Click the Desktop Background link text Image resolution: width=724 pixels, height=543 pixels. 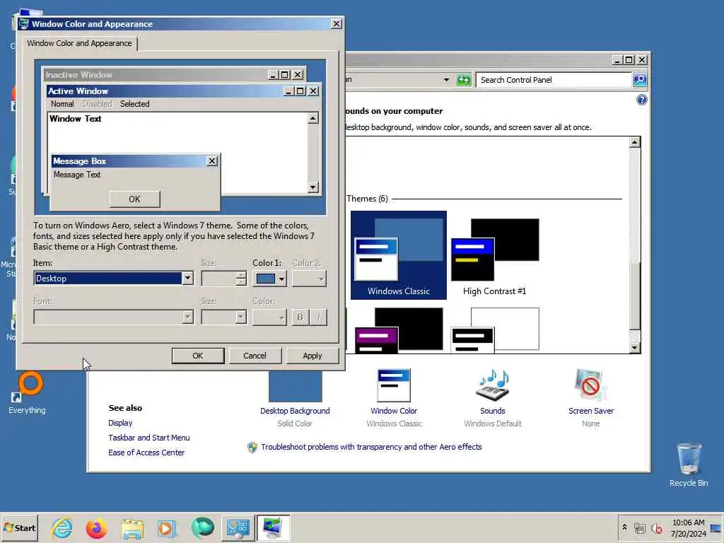pos(295,411)
